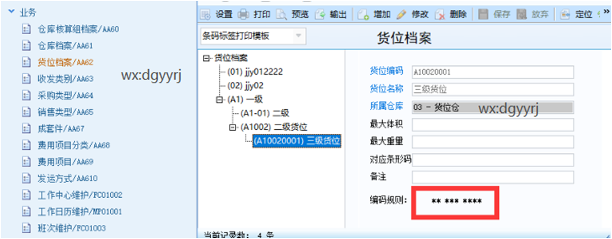Screen dimensions: 612x239
Task: Click the 所属仓库 blue field label
Action: click(x=386, y=106)
